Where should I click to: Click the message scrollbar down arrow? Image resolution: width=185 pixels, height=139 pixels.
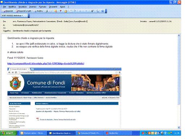pyautogui.click(x=179, y=127)
